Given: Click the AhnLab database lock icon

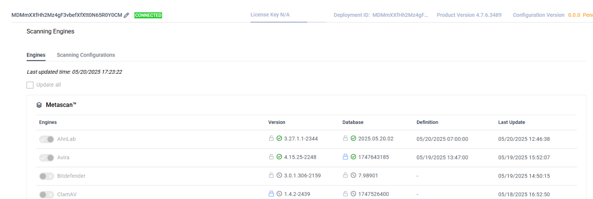Looking at the screenshot, I should [x=345, y=138].
